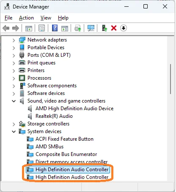
Task: Open the Properties toolbar icon
Action: (x=42, y=28)
